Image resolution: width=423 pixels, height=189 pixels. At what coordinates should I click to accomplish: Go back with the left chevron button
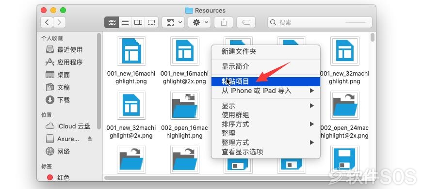(x=47, y=22)
